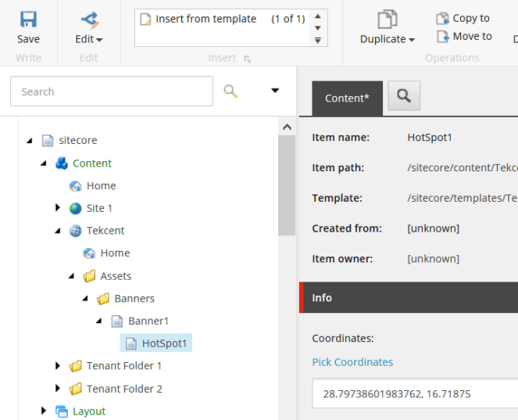
Task: Click the Pick Coordinates link
Action: pyautogui.click(x=352, y=362)
